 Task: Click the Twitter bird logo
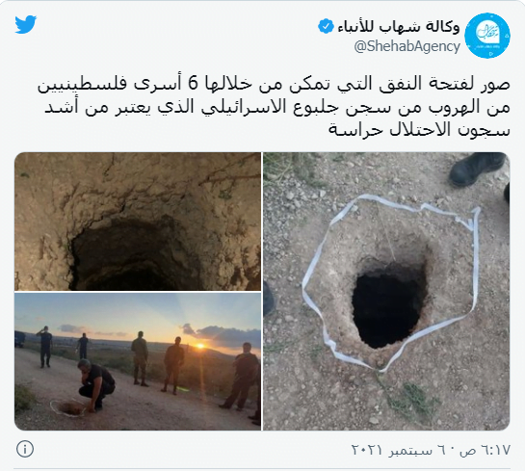tap(25, 24)
